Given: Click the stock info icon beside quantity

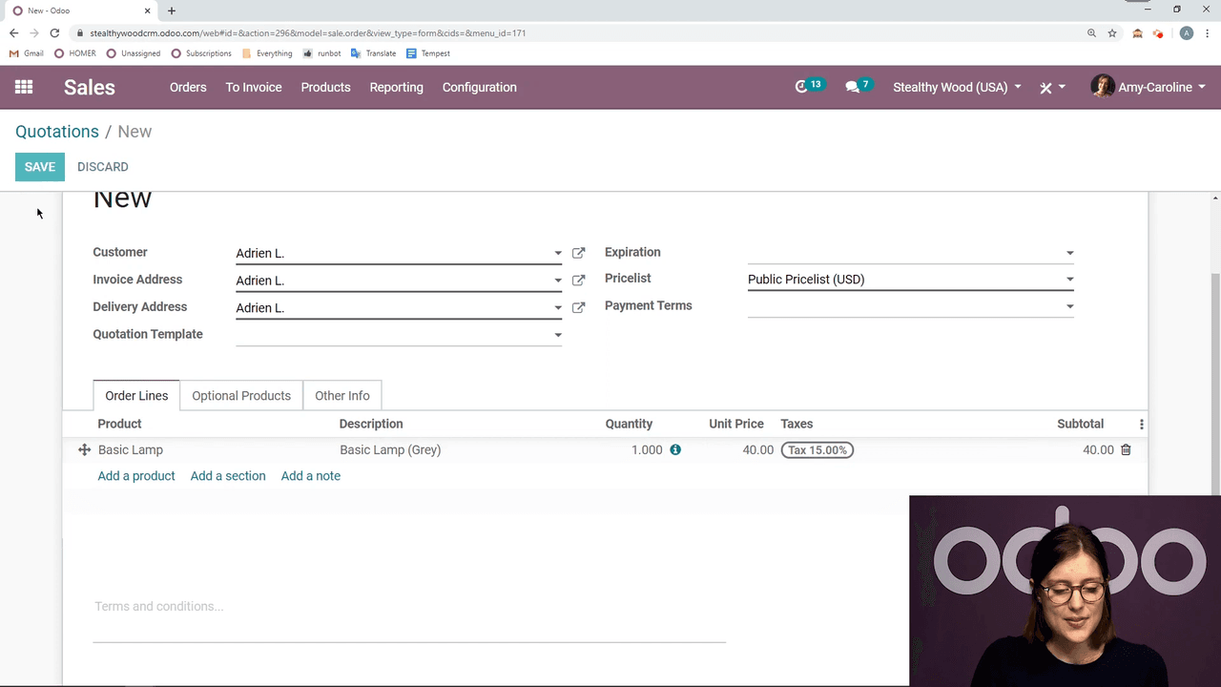Looking at the screenshot, I should pos(675,449).
